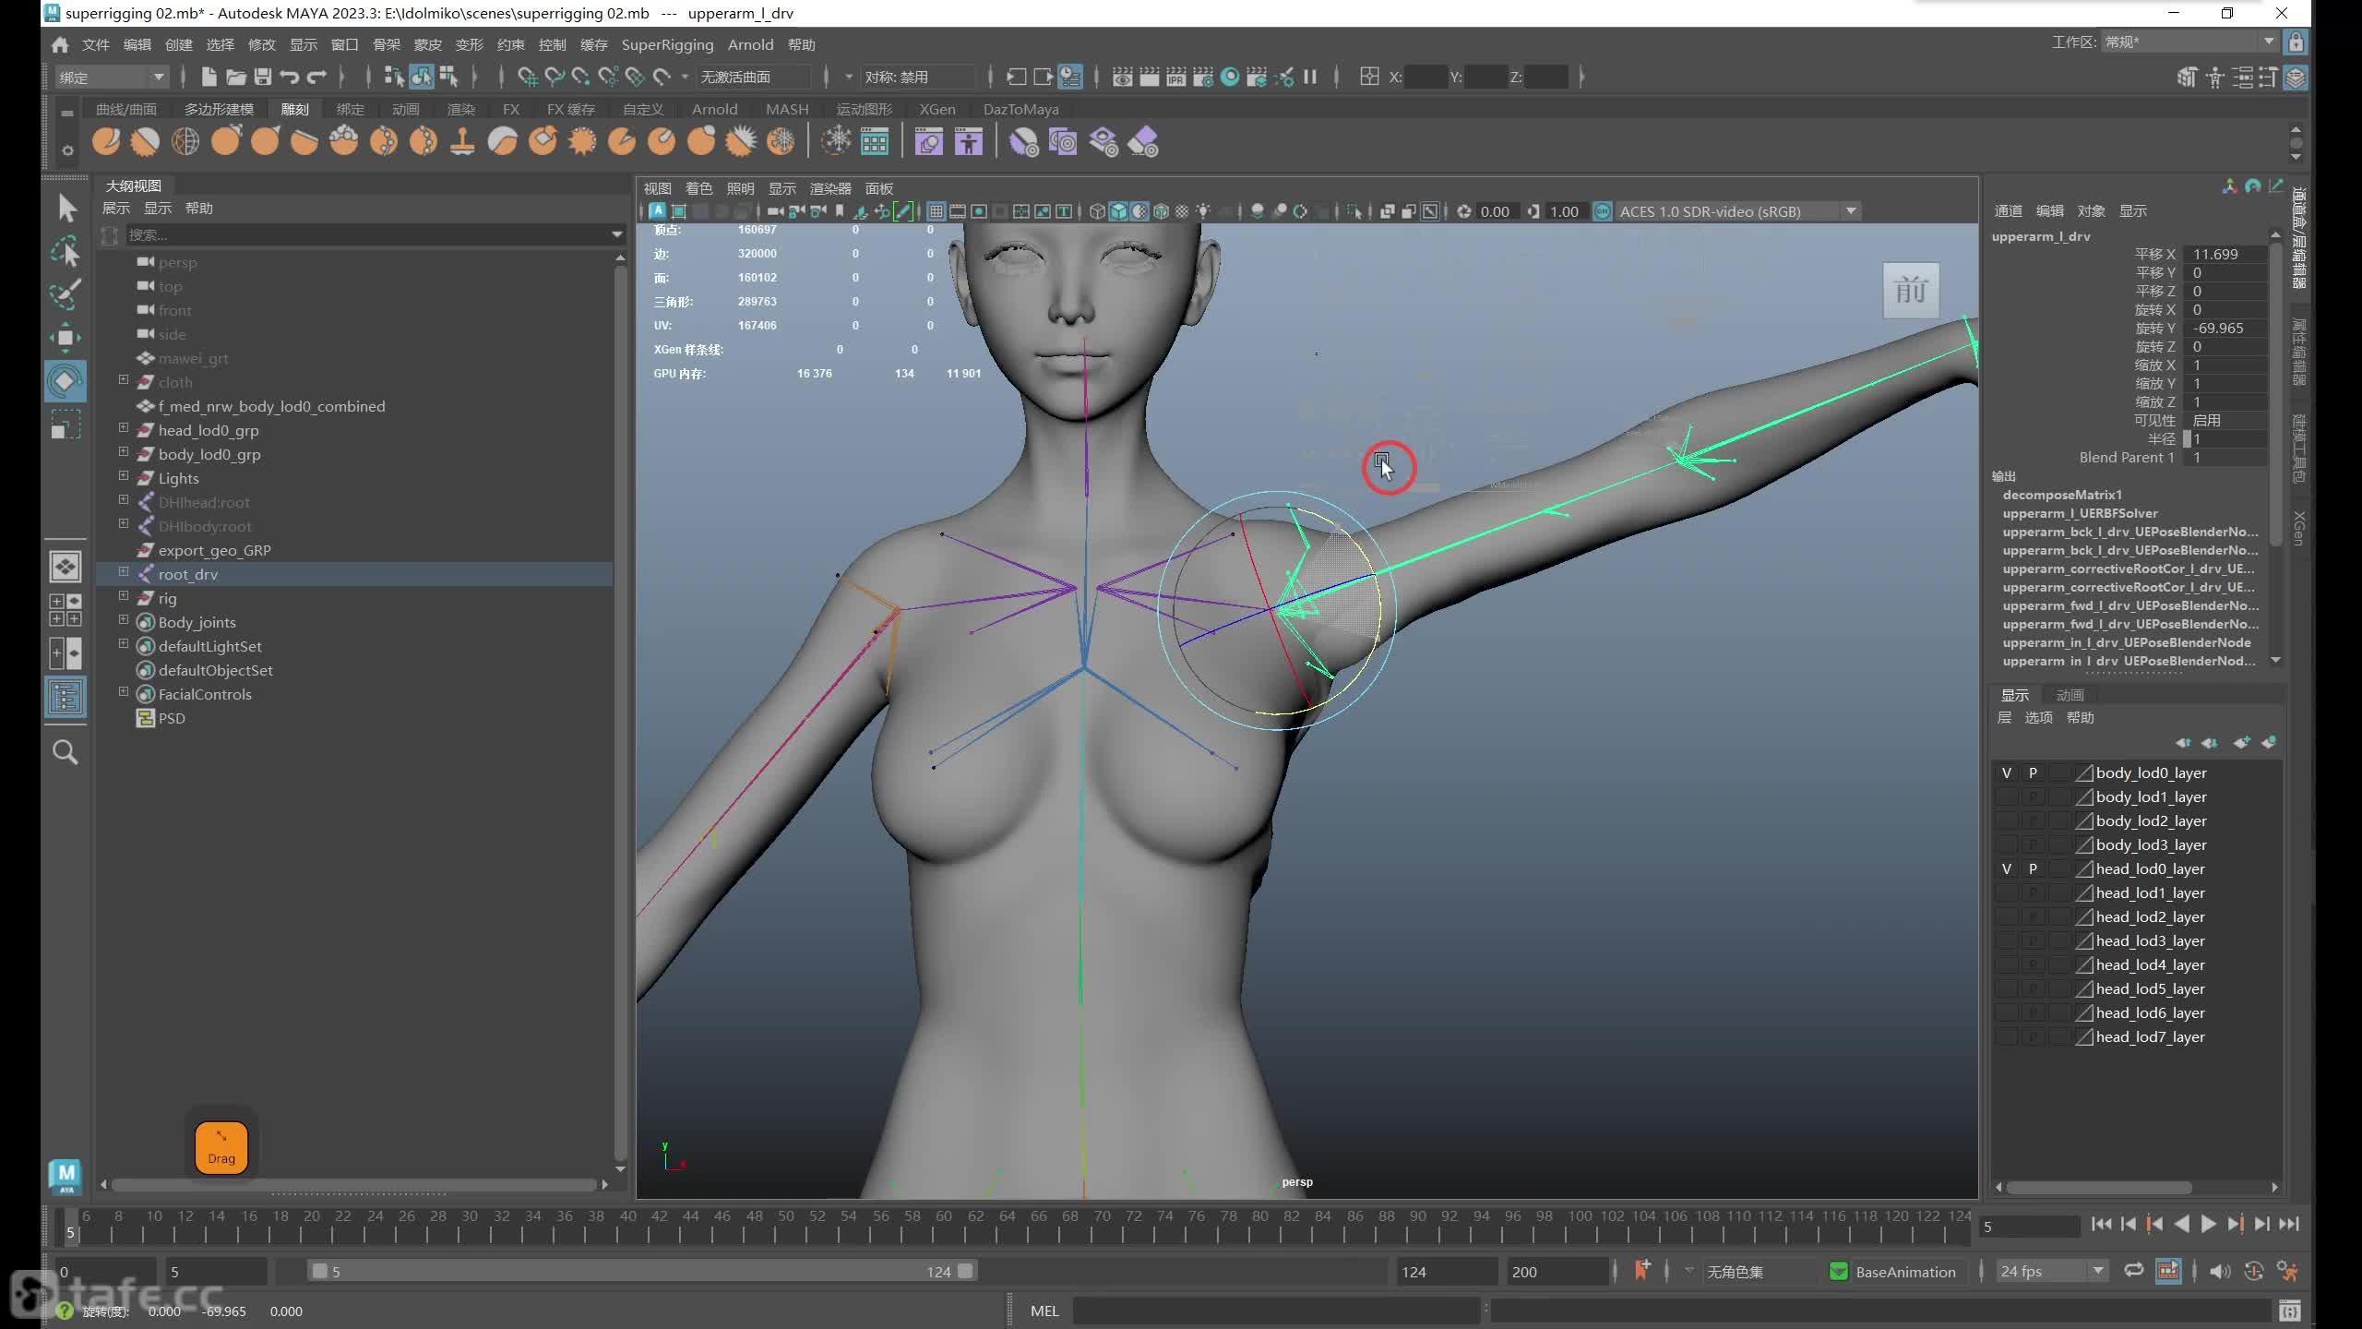Expand the rig node in outliner
Image resolution: width=2362 pixels, height=1329 pixels.
click(x=124, y=596)
